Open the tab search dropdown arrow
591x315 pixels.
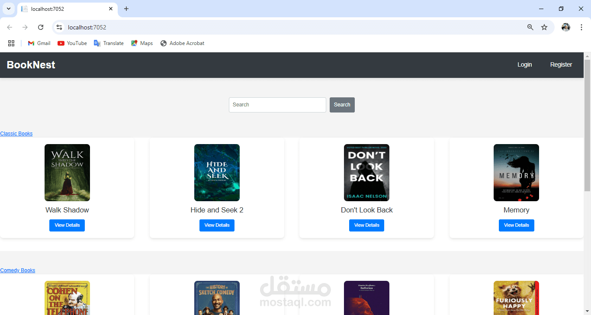pyautogui.click(x=8, y=9)
